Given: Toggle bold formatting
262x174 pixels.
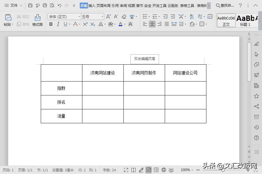Looking at the screenshot, I should pos(51,24).
